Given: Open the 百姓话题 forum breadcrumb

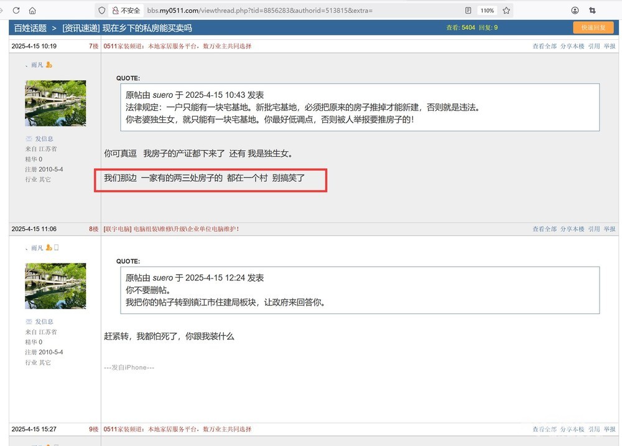Looking at the screenshot, I should [x=30, y=28].
